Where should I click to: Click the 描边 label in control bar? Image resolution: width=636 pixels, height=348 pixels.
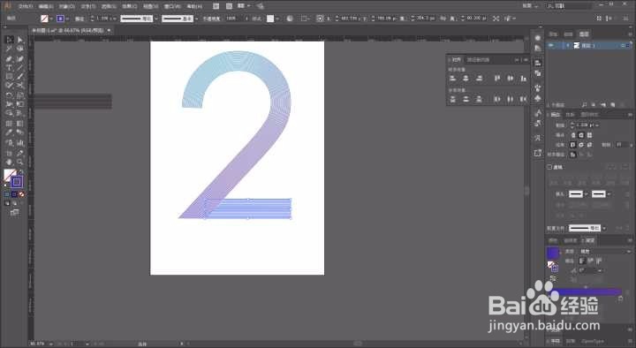79,19
